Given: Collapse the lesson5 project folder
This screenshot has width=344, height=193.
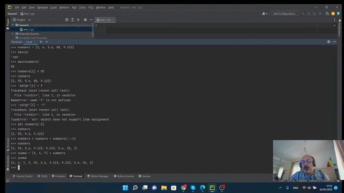Looking at the screenshot, I should click(x=13, y=25).
